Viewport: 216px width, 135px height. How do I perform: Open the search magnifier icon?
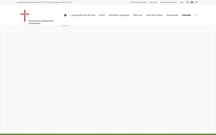(196, 15)
